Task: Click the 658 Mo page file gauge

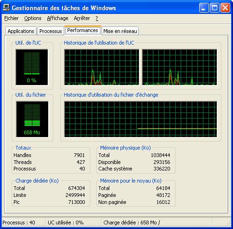Action: [32, 119]
